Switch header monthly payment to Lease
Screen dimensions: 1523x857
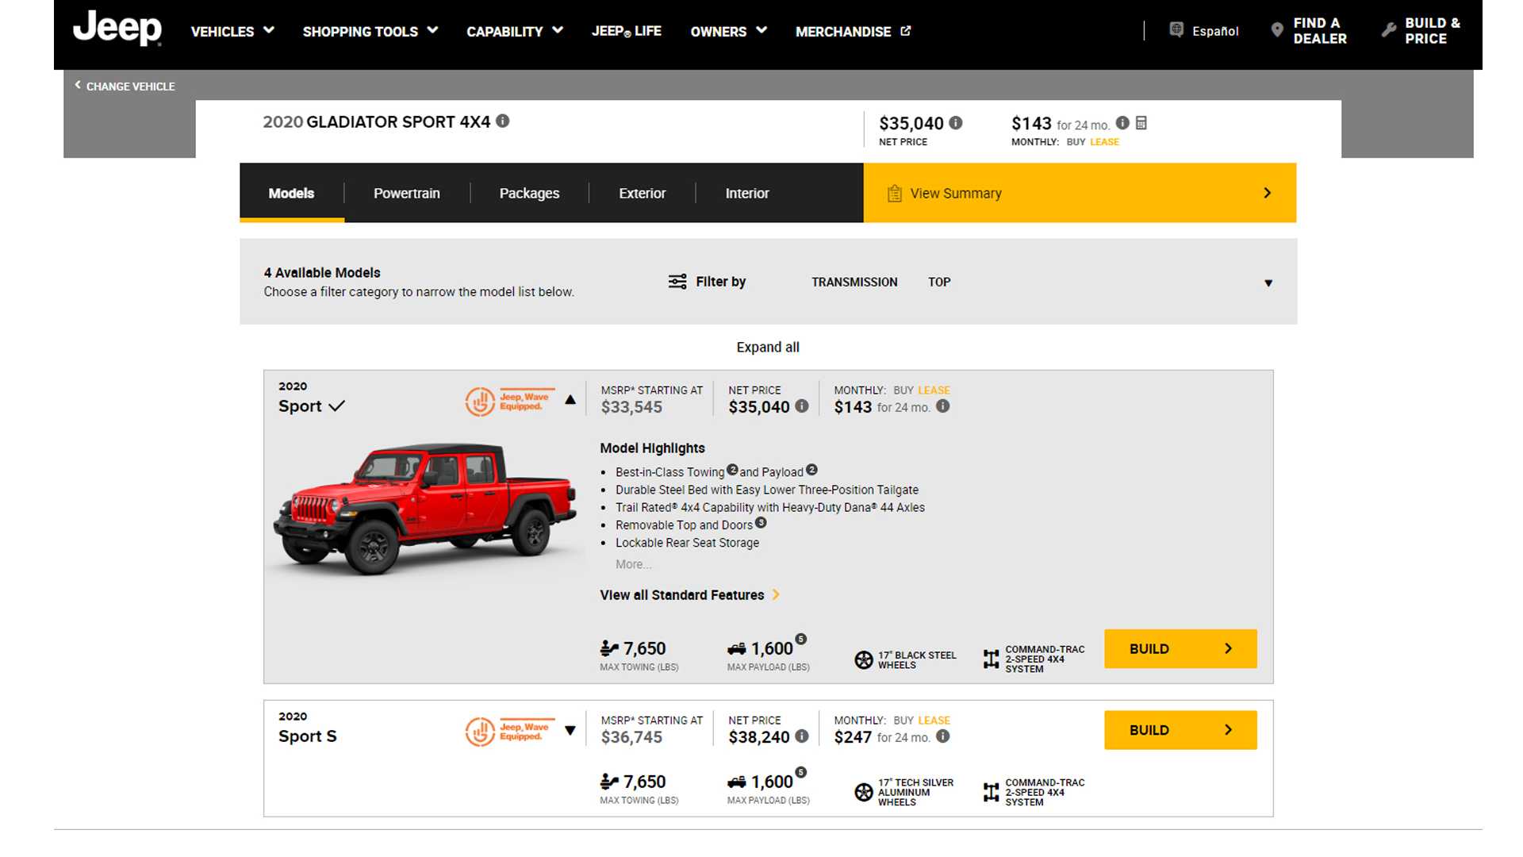(x=1104, y=142)
